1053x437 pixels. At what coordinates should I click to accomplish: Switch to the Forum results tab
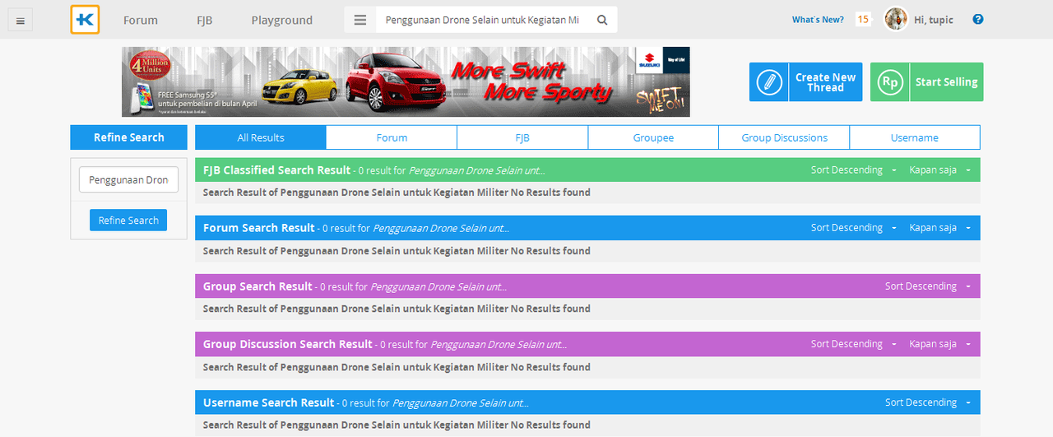tap(392, 137)
